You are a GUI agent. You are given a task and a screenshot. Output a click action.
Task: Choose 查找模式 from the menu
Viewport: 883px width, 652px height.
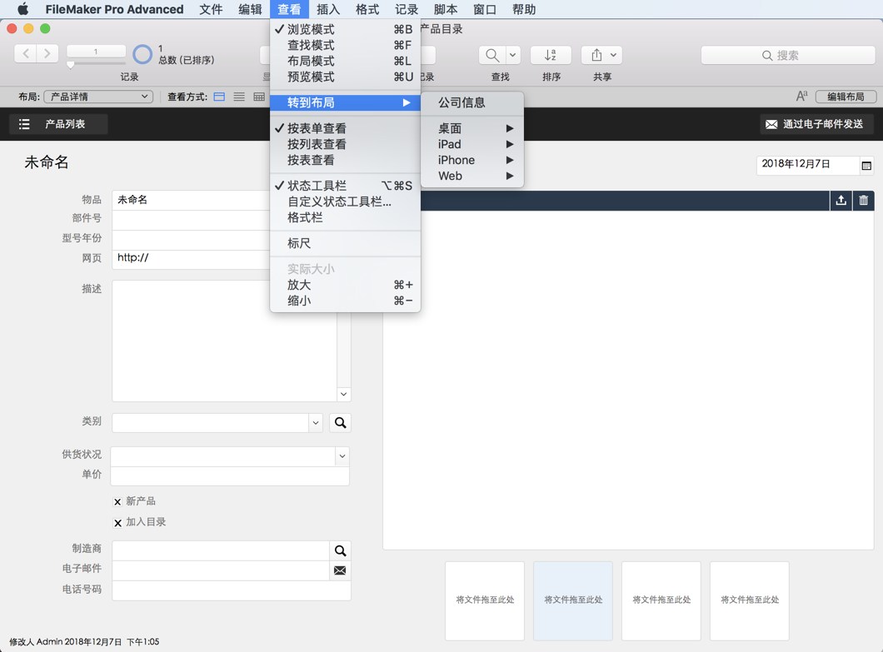345,45
